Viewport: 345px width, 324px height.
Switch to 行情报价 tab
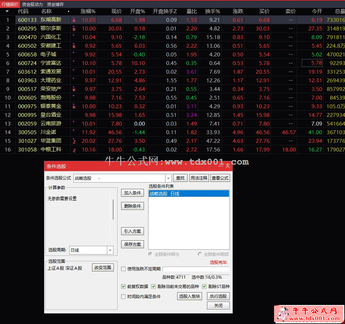coord(10,4)
